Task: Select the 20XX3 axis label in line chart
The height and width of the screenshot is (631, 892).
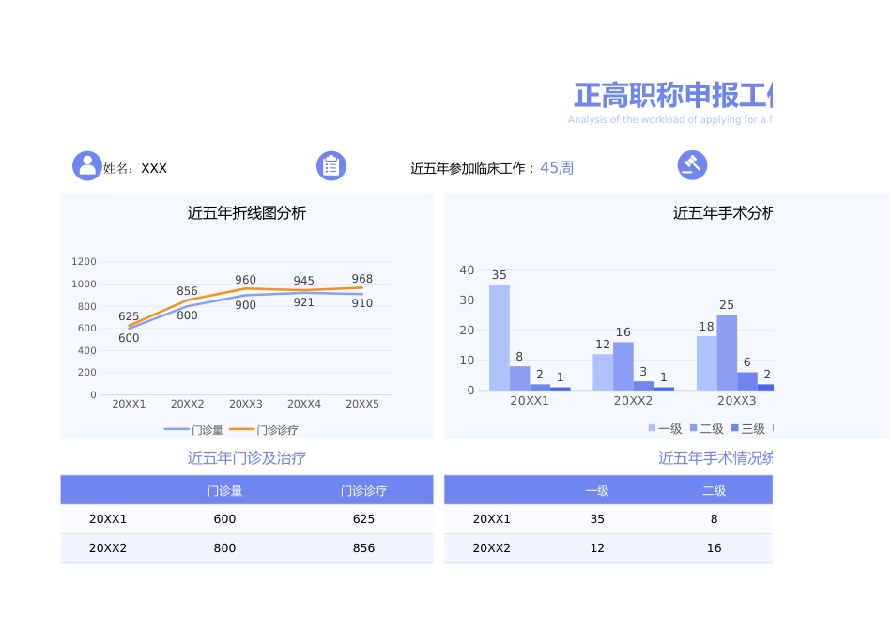Action: (246, 404)
